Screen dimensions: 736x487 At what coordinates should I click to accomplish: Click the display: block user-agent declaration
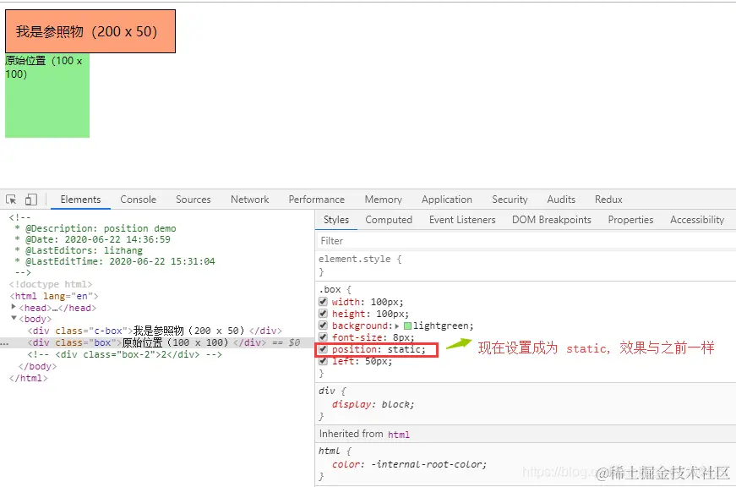point(373,404)
